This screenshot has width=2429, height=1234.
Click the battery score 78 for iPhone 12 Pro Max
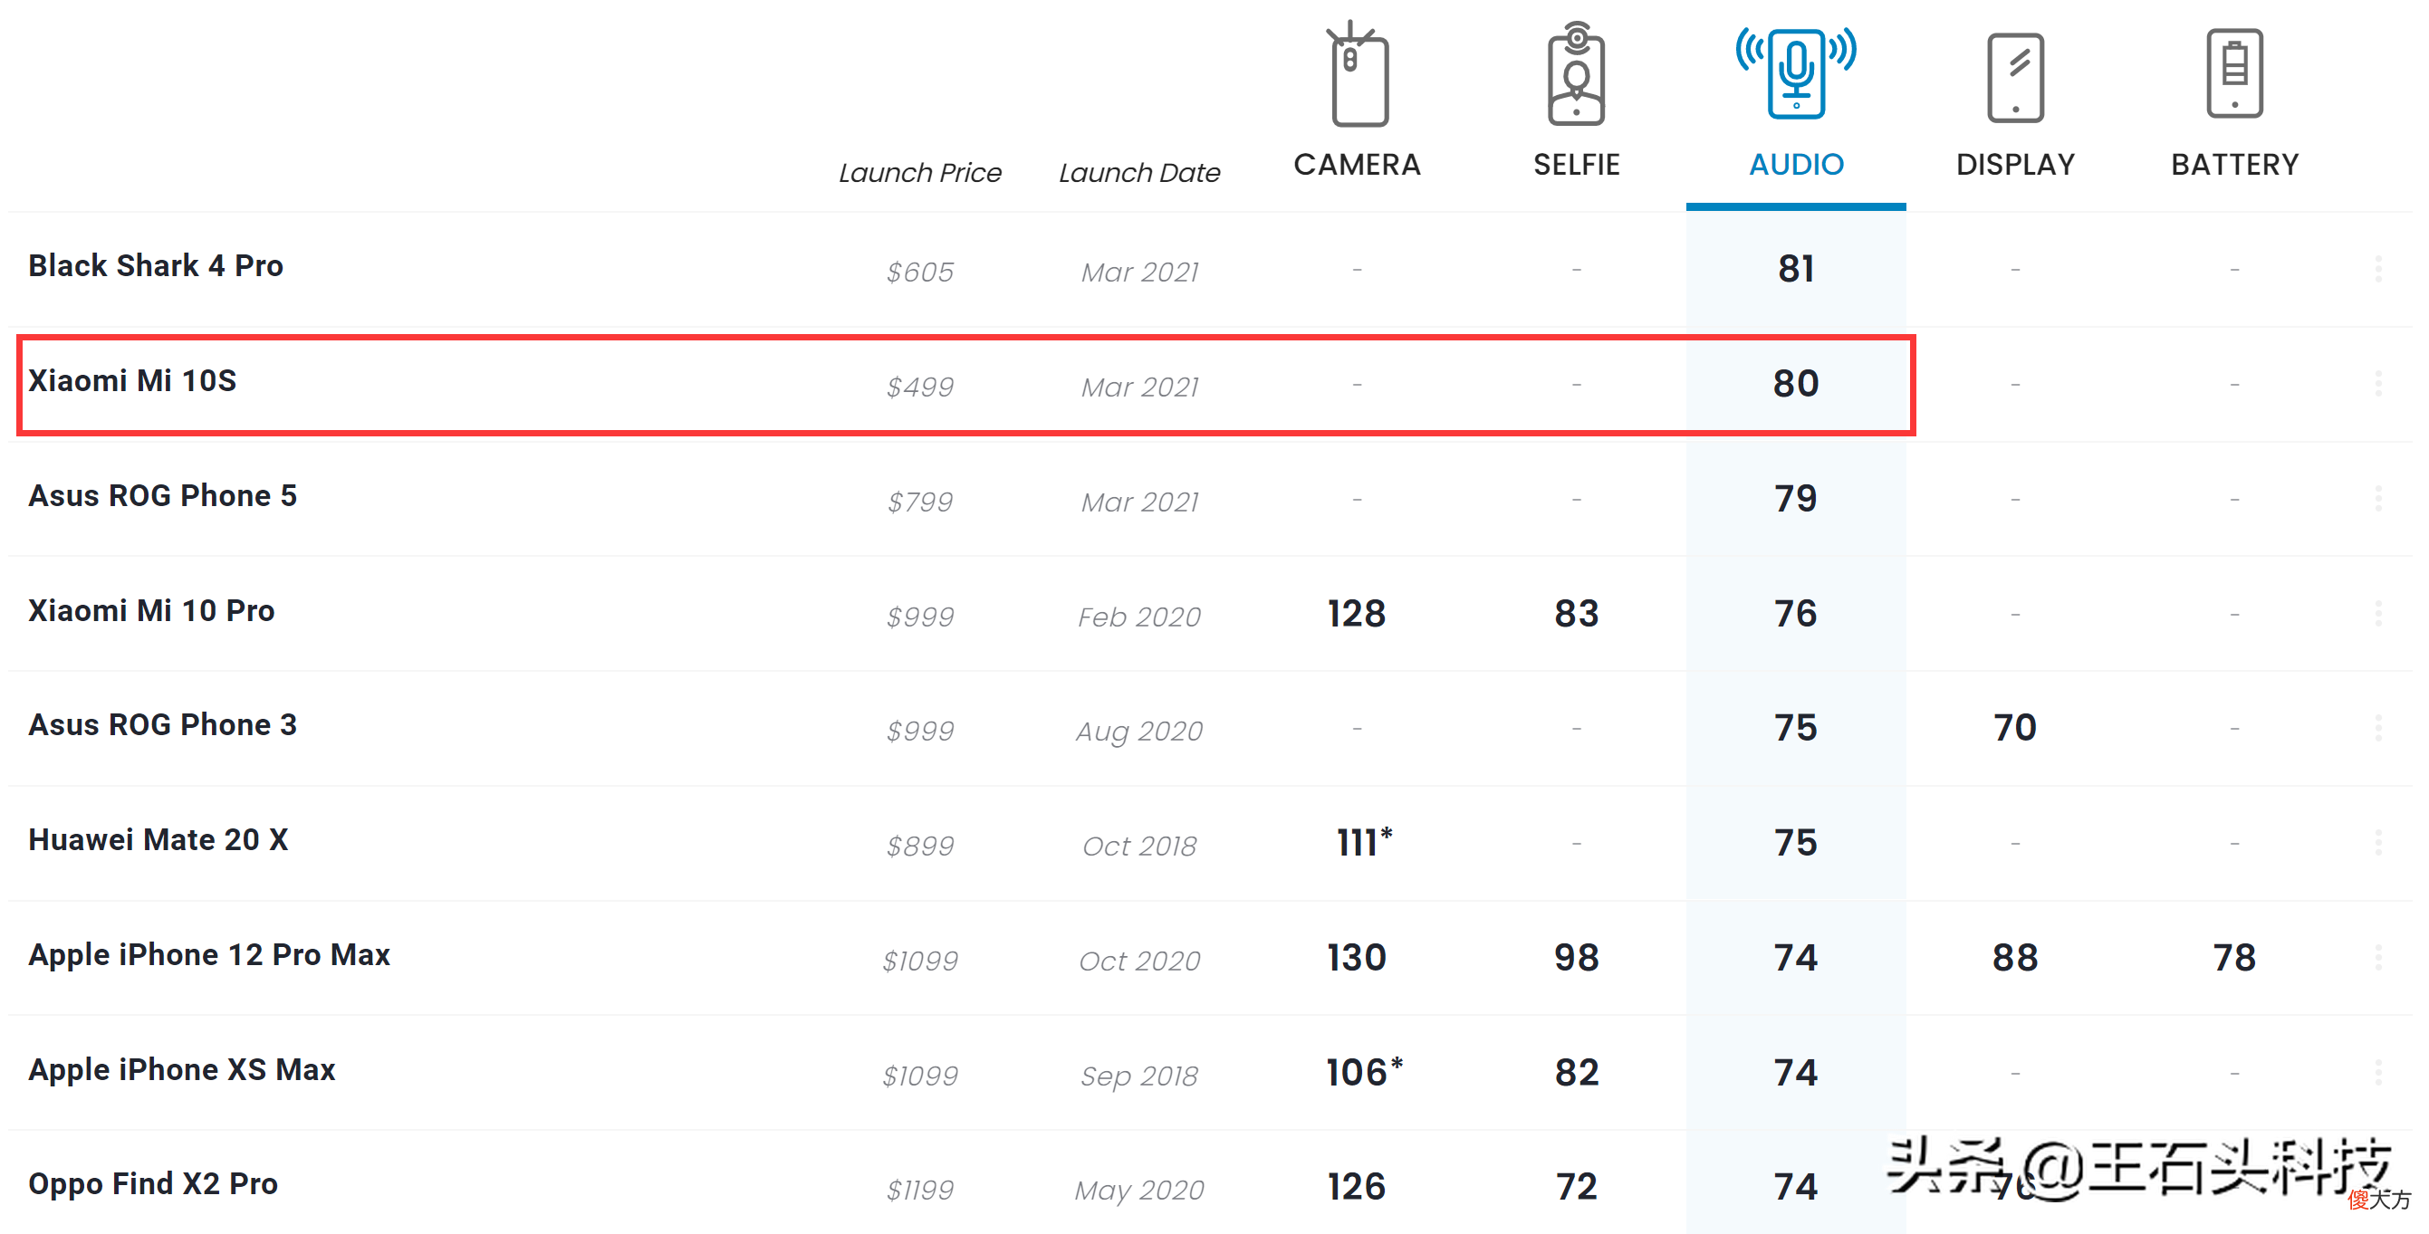2235,958
